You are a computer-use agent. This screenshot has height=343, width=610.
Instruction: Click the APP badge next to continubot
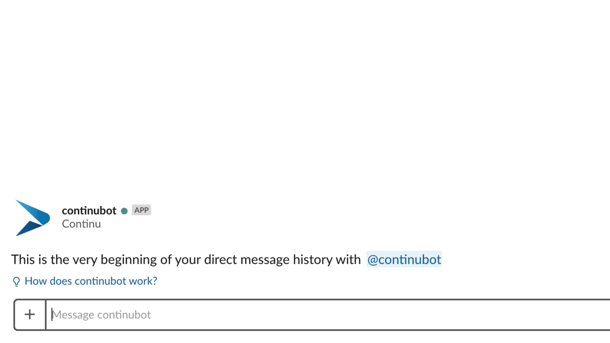click(141, 210)
